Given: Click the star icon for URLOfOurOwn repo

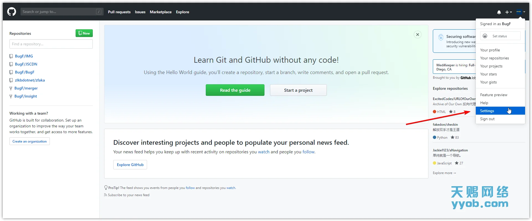Looking at the screenshot, I should point(451,112).
